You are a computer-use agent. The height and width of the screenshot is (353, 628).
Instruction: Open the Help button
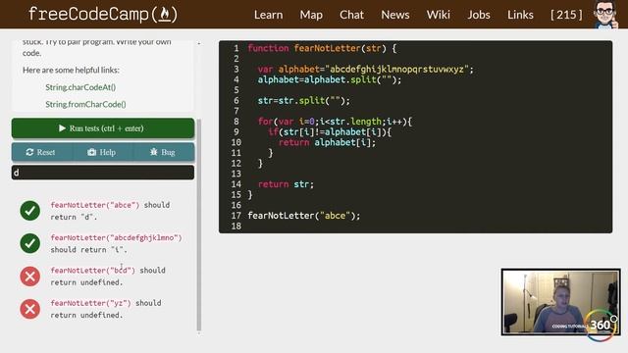point(102,152)
